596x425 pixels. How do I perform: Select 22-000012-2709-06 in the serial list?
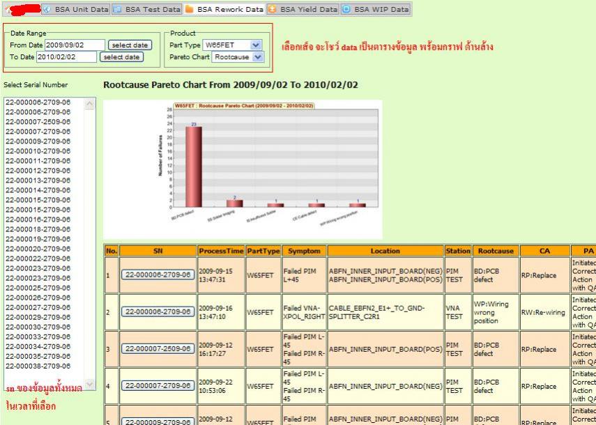coord(38,171)
